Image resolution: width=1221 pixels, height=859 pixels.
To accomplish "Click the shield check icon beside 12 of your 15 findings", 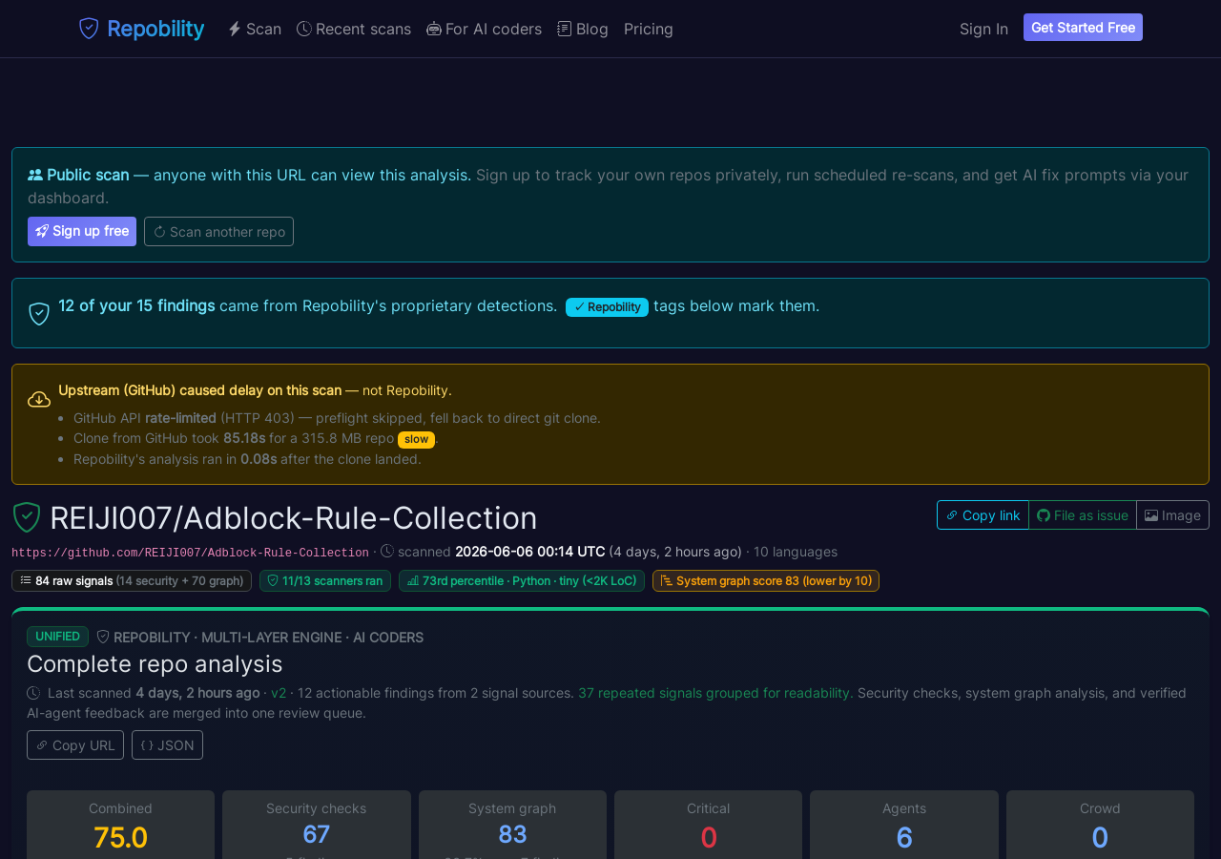I will [x=39, y=313].
